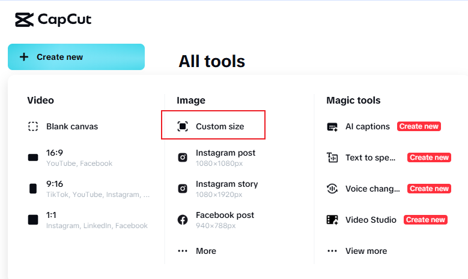This screenshot has height=279, width=468.
Task: Click the CapCut wordmark text
Action: pos(64,20)
